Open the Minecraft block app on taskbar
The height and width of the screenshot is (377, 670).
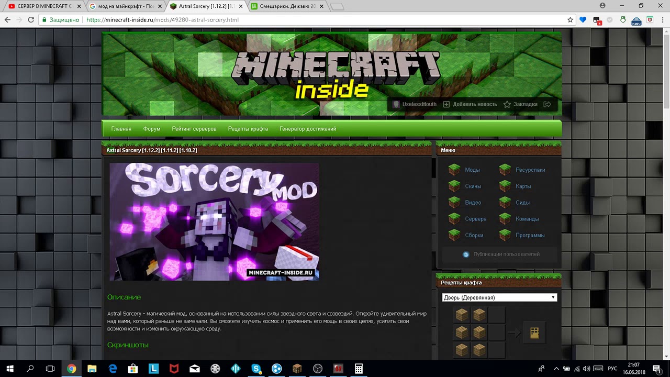pyautogui.click(x=297, y=369)
